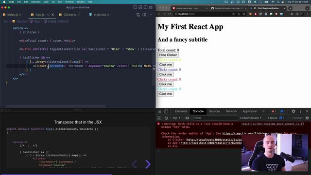The height and width of the screenshot is (175, 311).
Task: Open the Sources DevTools tab
Action: coord(214,111)
